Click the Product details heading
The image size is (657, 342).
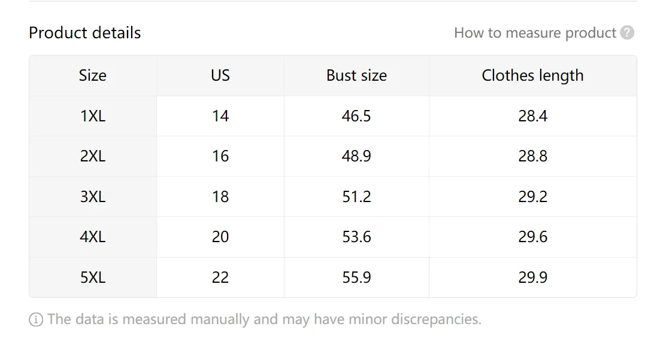pyautogui.click(x=84, y=33)
